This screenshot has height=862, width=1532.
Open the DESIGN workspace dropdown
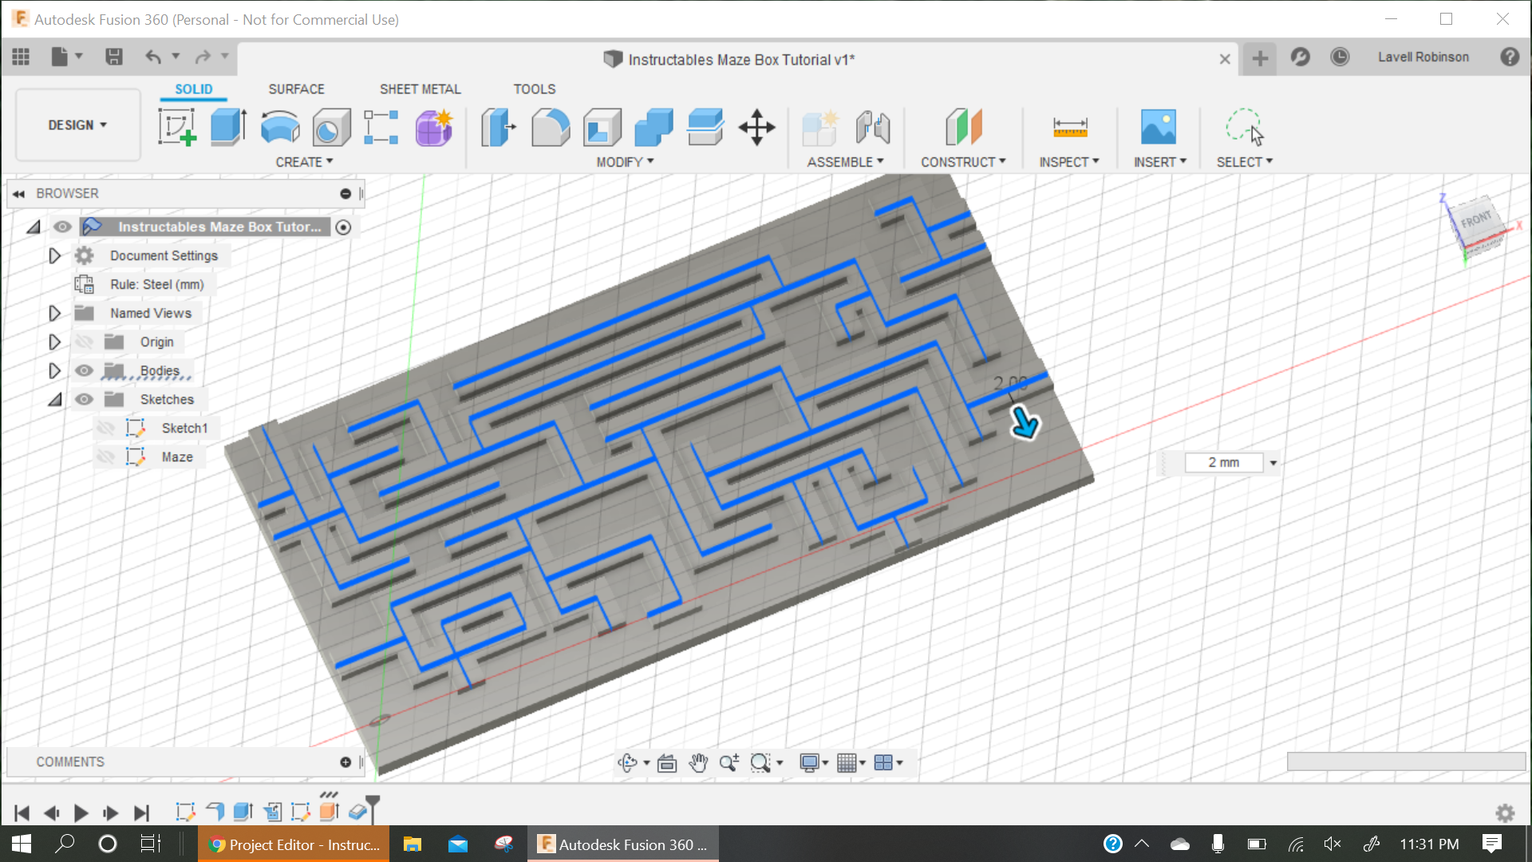(x=77, y=125)
